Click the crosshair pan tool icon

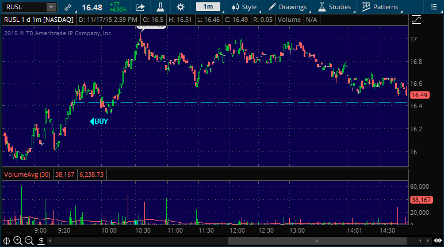(6, 241)
